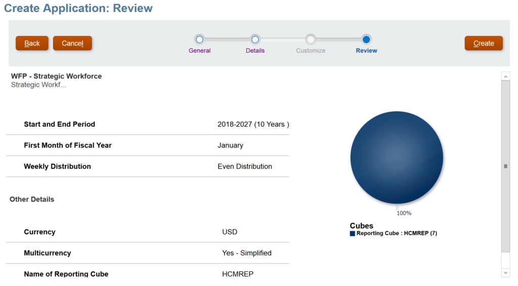Click the 'Weekly Distribution' label
This screenshot has height=286, width=518.
(x=58, y=167)
